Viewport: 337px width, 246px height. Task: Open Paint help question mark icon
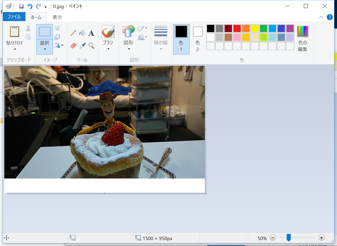[330, 17]
